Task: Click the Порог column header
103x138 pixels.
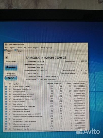Action: tap(69, 83)
